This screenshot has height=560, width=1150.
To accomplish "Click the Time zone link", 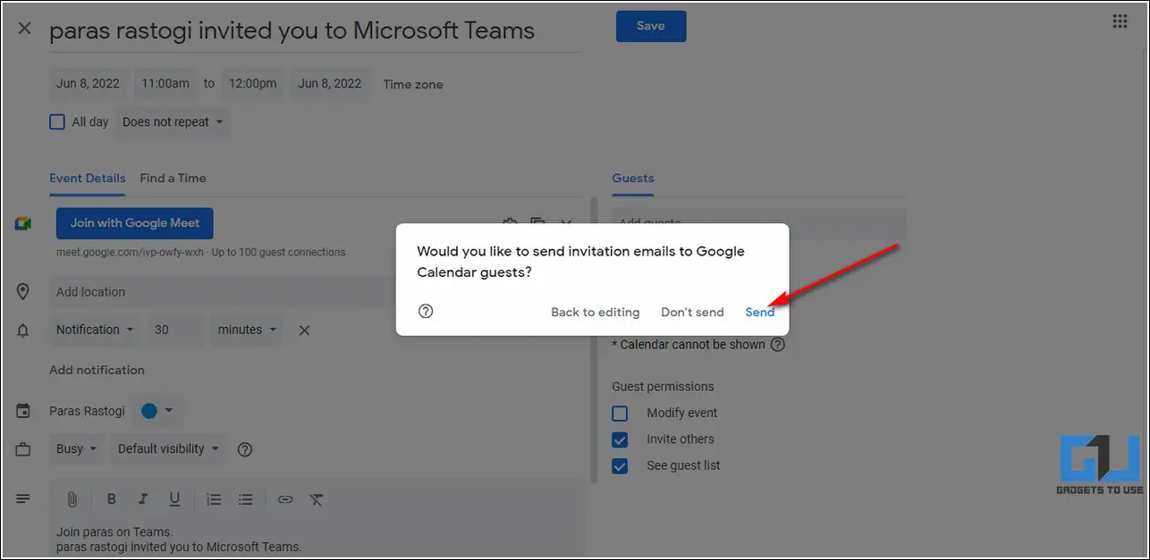I will pos(413,85).
